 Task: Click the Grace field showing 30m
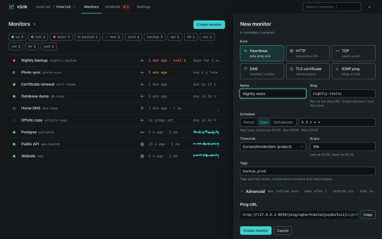pos(343,146)
